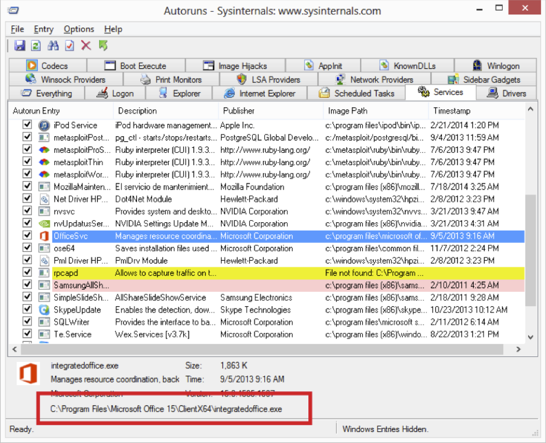Sort by Autorun Entry column header
The width and height of the screenshot is (546, 443).
[x=61, y=111]
